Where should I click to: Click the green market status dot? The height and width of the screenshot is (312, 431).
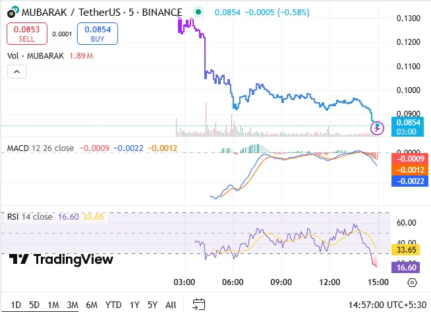pyautogui.click(x=198, y=12)
